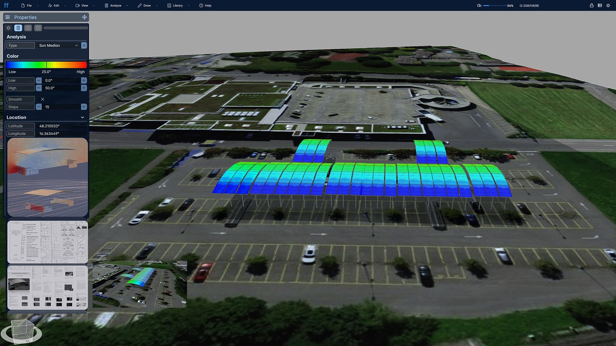Click the panel layout icon top right

coord(600,5)
